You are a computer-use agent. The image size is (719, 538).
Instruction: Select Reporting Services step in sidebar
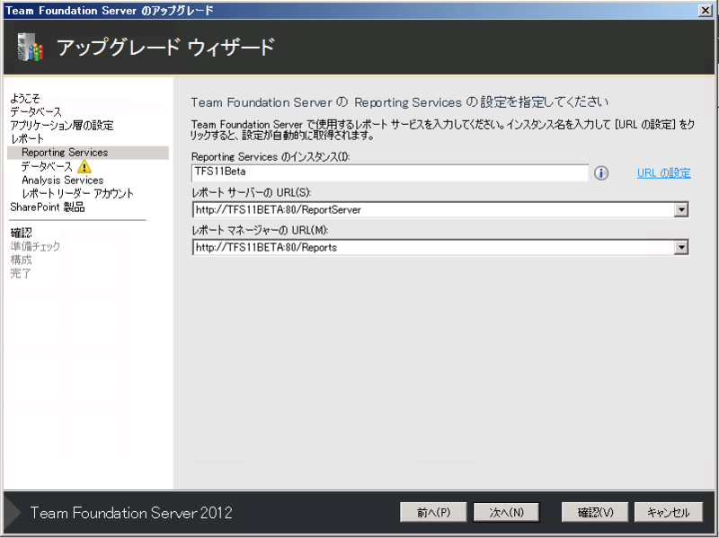pos(88,153)
